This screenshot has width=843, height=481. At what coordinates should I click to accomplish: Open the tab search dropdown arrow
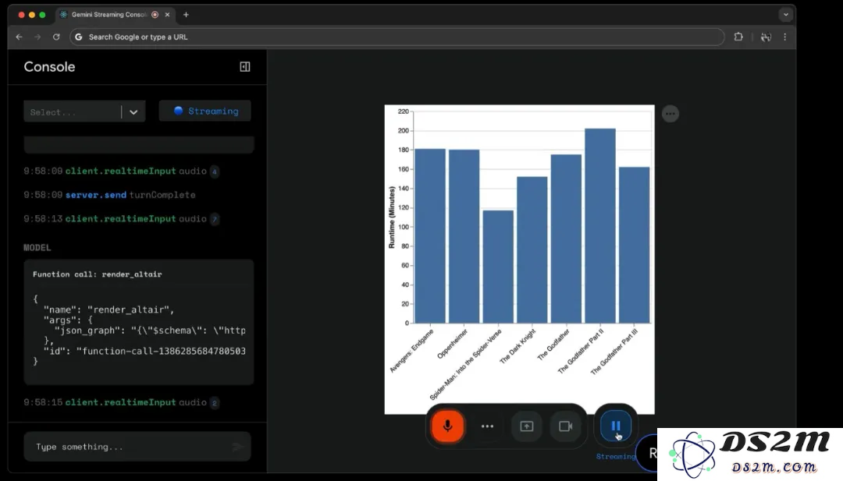click(785, 15)
